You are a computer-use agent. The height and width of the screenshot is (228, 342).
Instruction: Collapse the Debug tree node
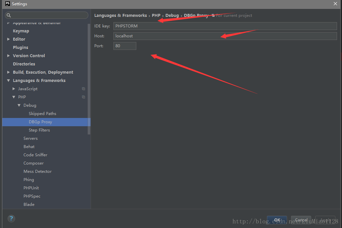click(x=19, y=105)
